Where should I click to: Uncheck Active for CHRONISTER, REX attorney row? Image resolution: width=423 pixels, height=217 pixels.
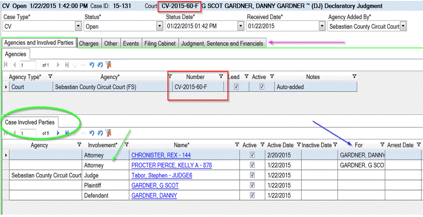[252, 155]
